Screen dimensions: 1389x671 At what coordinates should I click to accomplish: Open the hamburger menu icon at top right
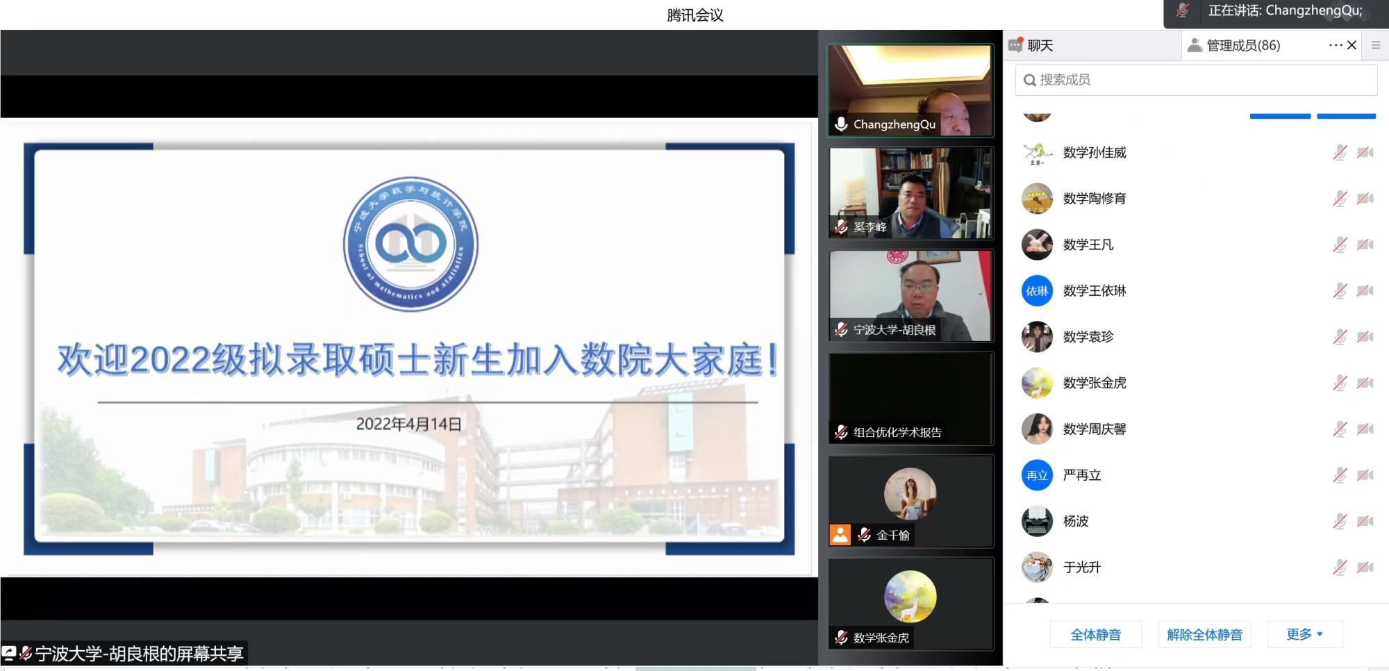click(1375, 46)
